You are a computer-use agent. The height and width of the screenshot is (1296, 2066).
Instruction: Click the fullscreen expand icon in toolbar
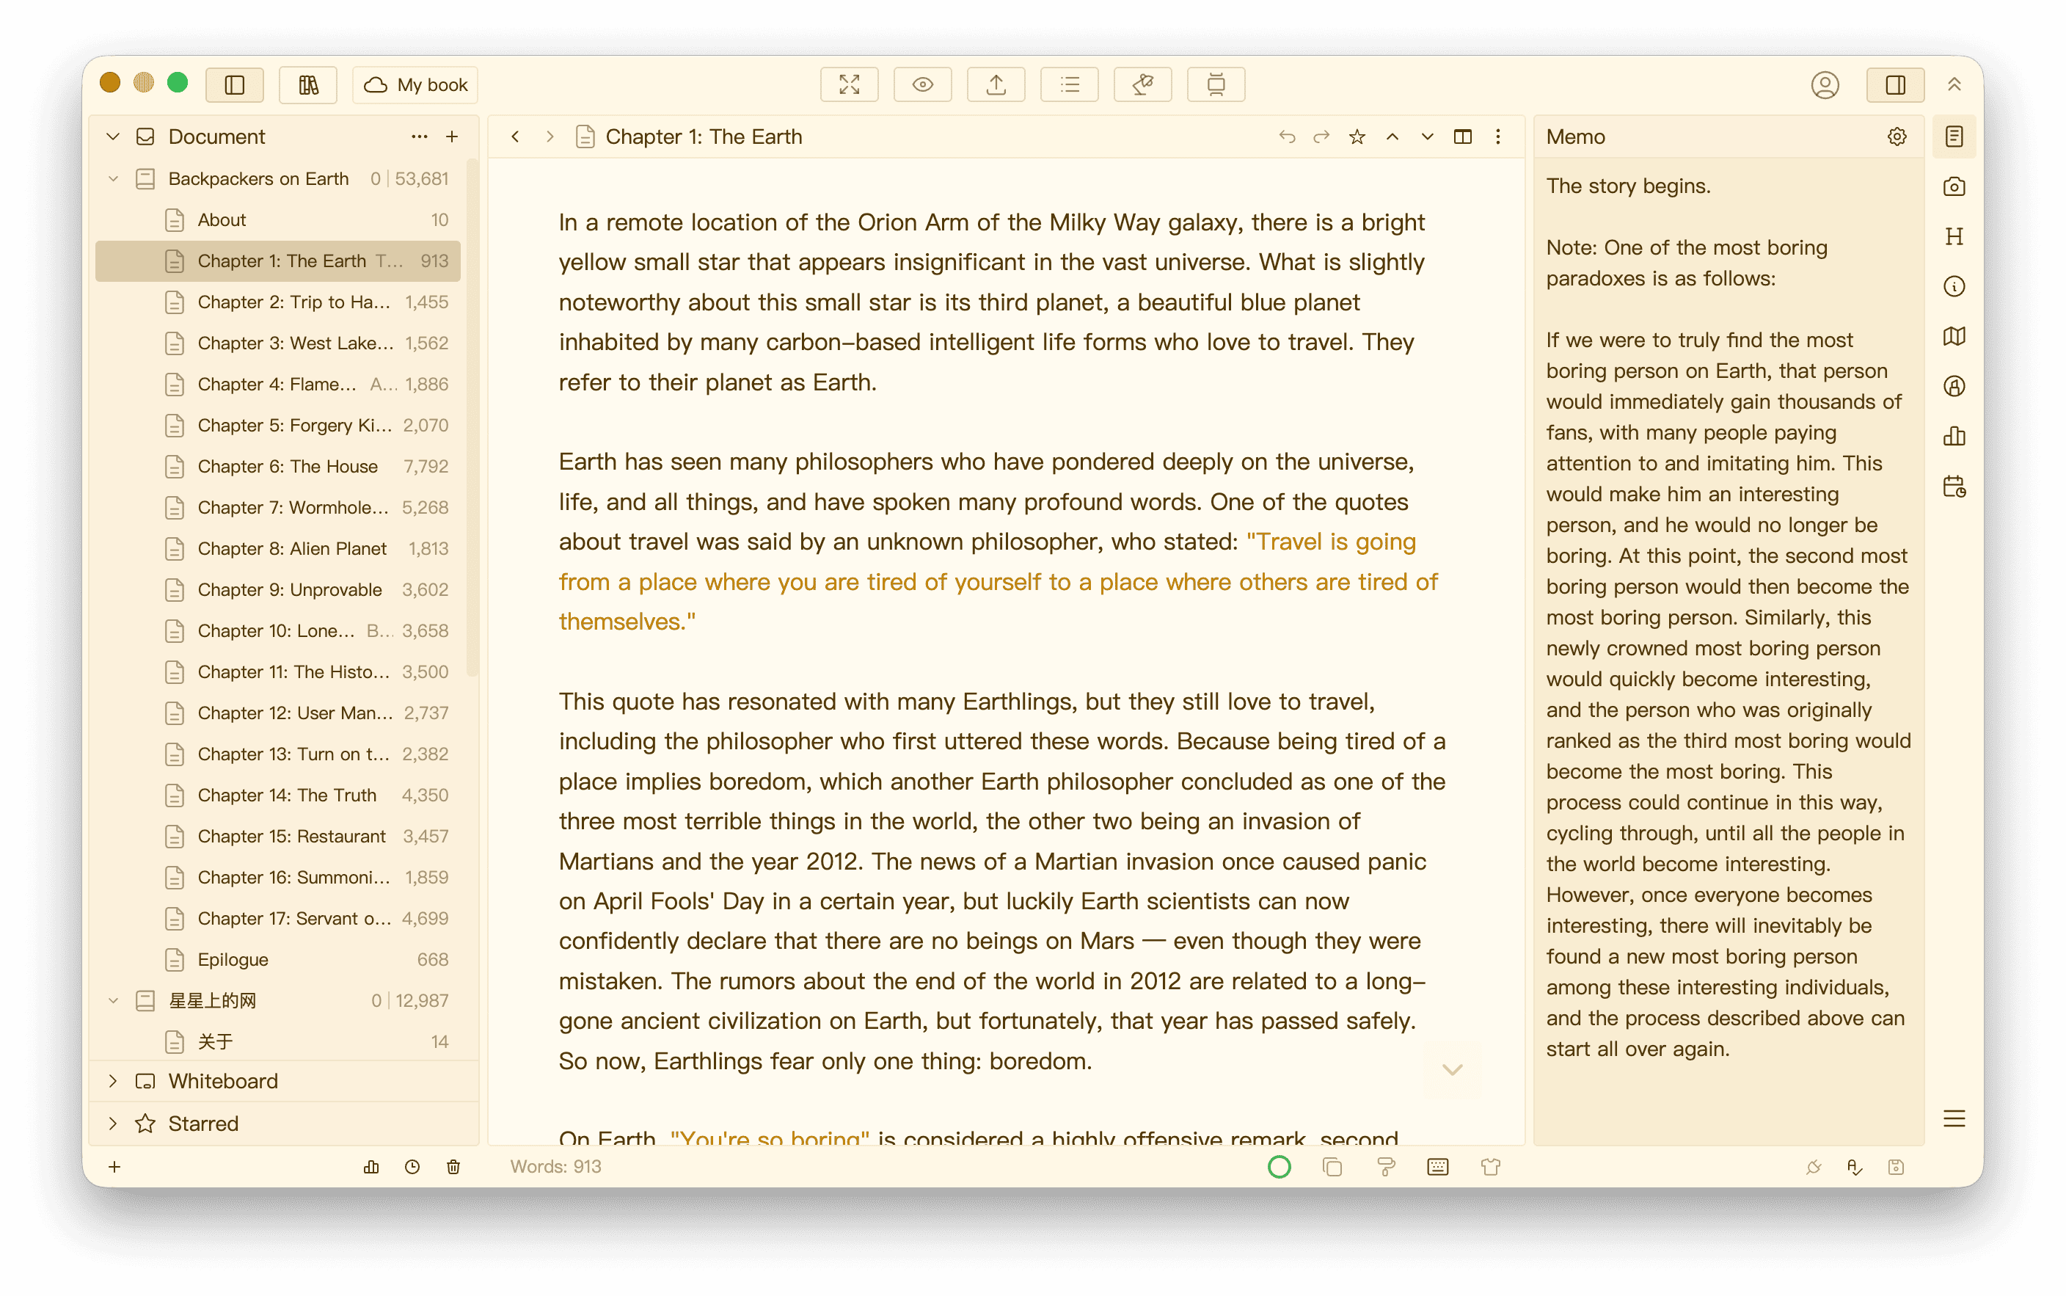tap(848, 85)
